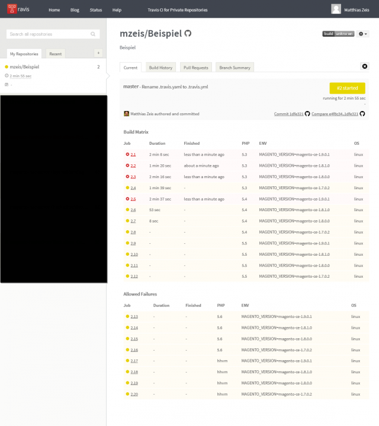Image resolution: width=379 pixels, height=426 pixels.
Task: Add a repository with the plus button
Action: pos(98,53)
